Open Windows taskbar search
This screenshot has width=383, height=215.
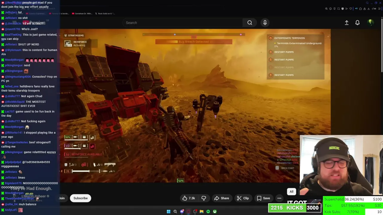(175, 212)
